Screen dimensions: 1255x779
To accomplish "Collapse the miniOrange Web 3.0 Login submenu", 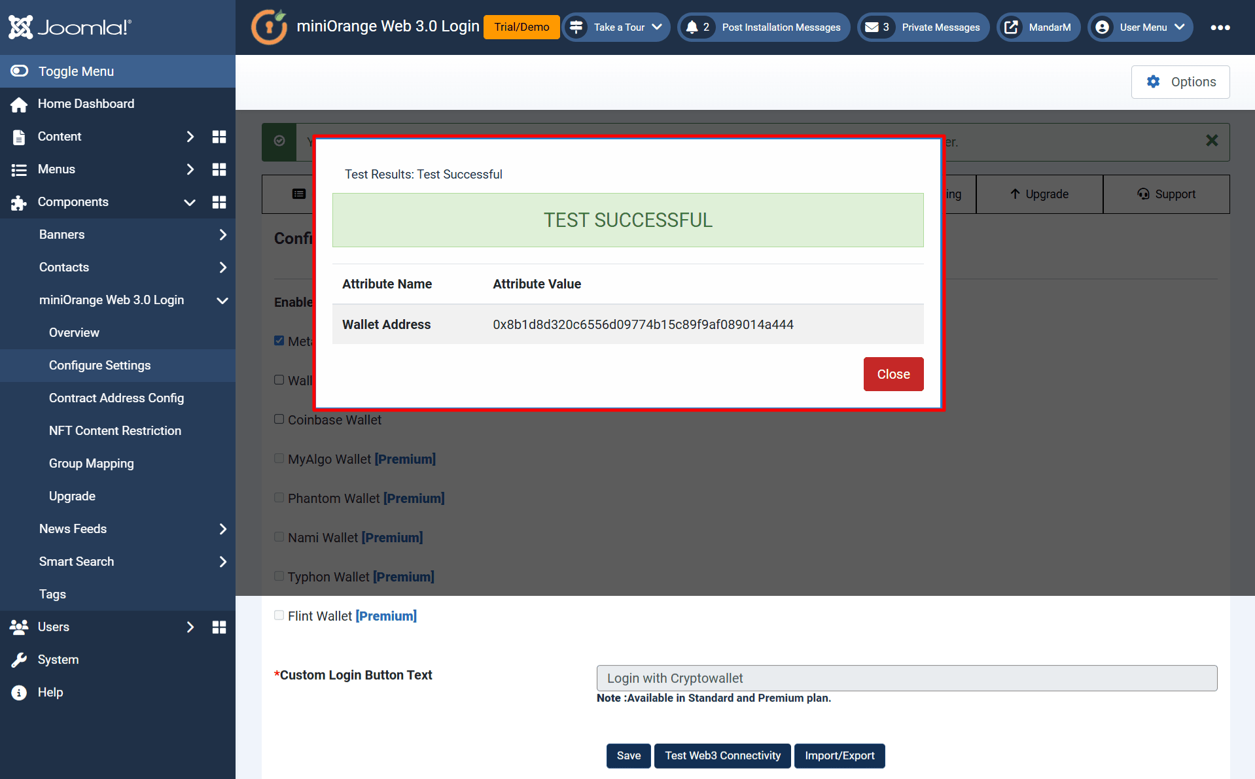I will coord(222,300).
